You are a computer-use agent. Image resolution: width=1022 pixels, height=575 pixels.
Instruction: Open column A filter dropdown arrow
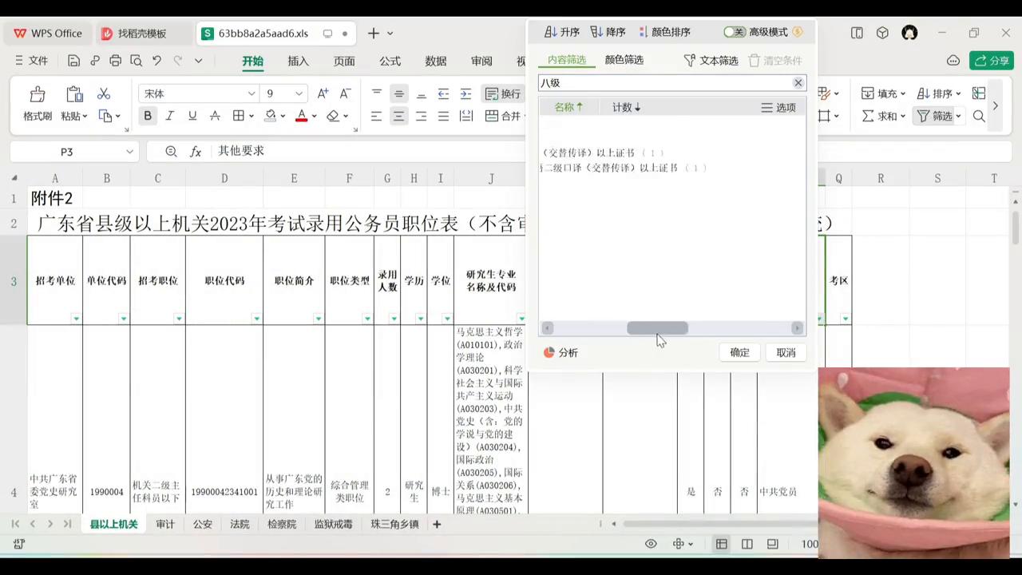(x=76, y=319)
